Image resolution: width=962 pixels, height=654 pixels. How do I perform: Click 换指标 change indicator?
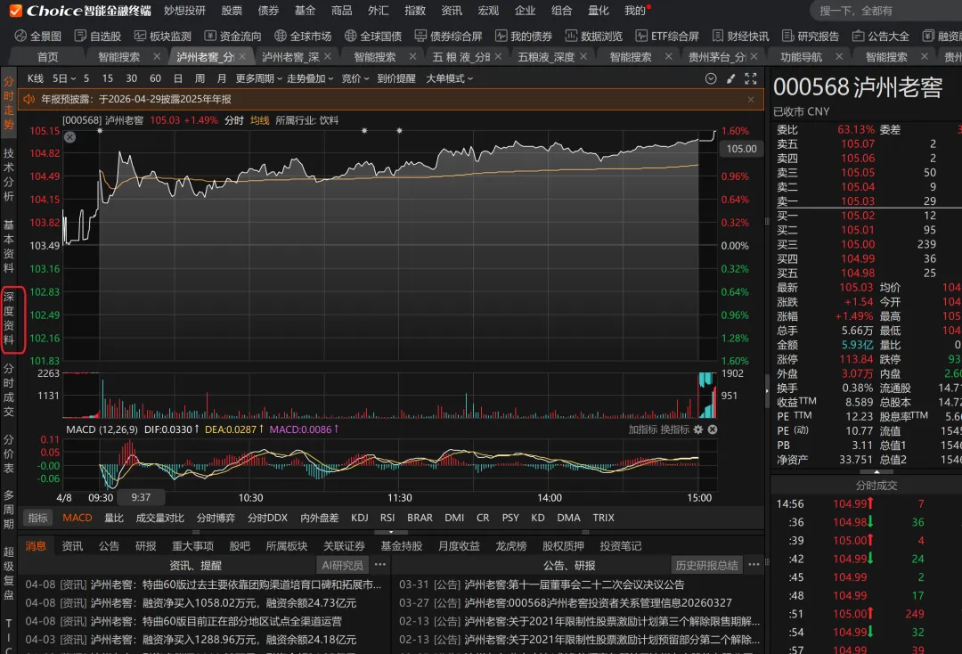pos(675,429)
